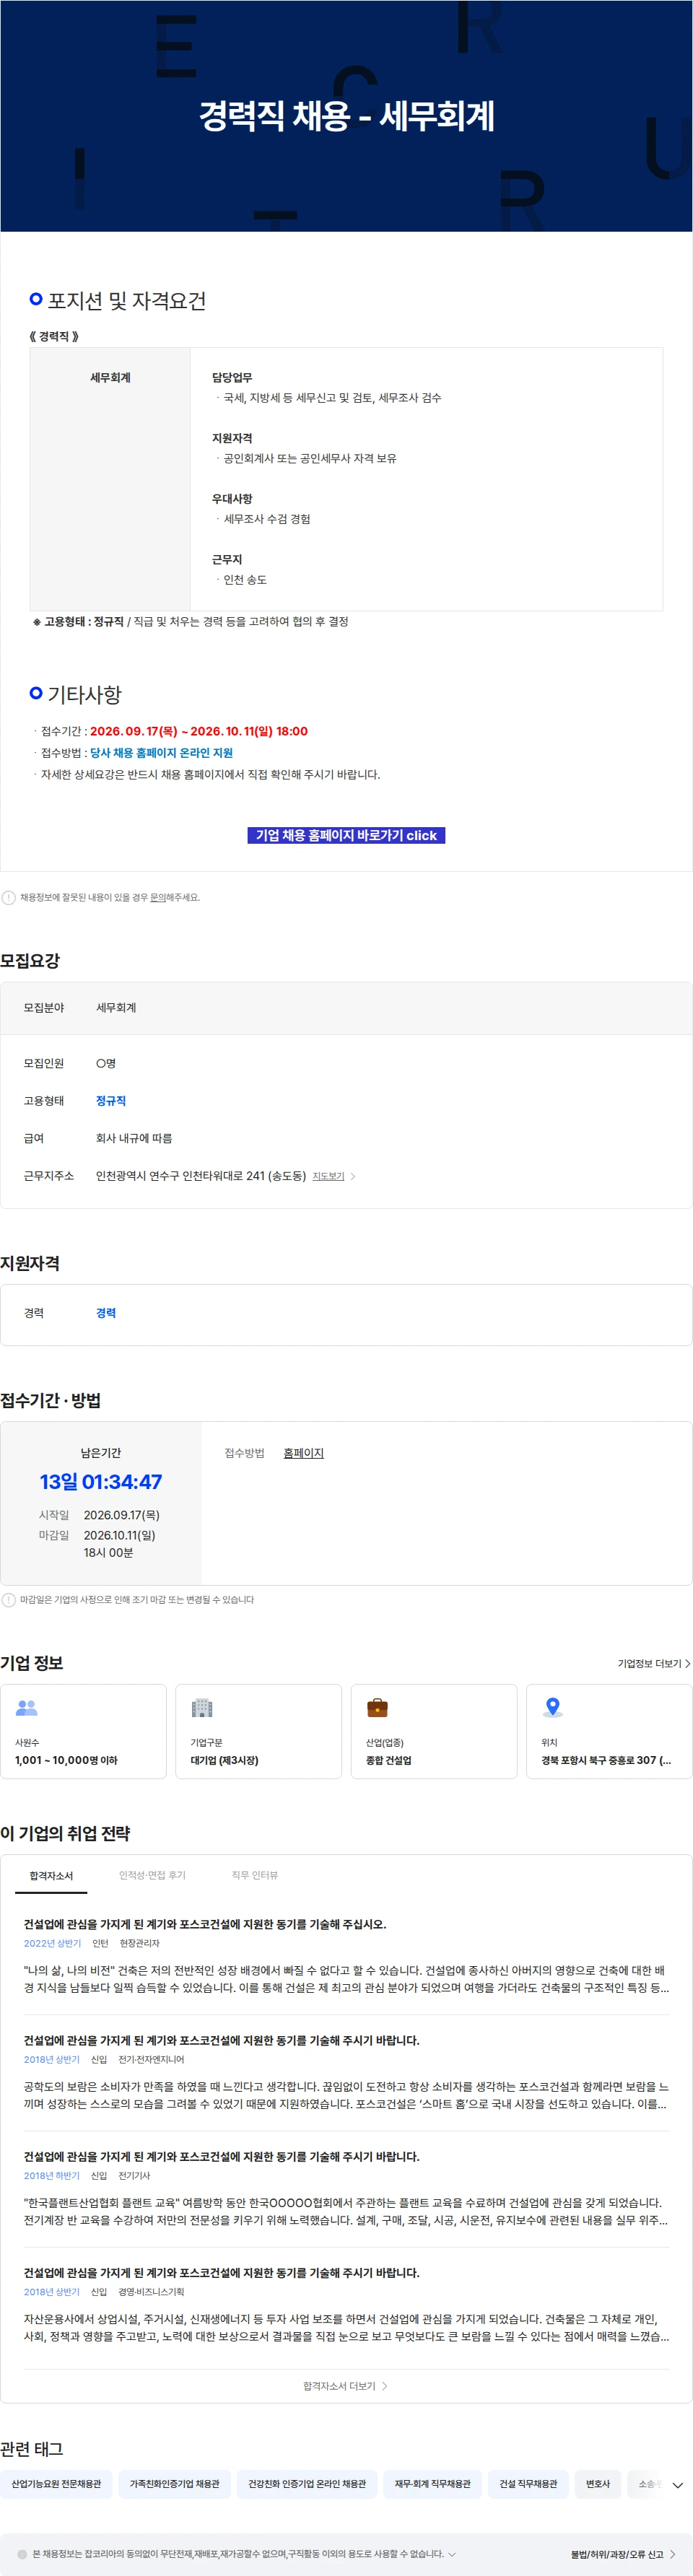
Task: Click the 인천광역시 연수구 인천타워대로 241 address
Action: pos(201,1176)
